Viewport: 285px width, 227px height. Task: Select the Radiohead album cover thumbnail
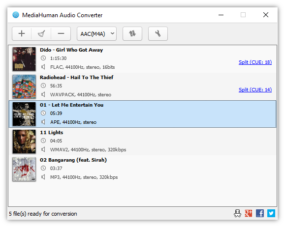tap(24, 86)
